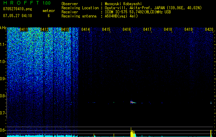Click the 0414 time marker
This screenshot has width=216, height=137.
click(86, 29)
